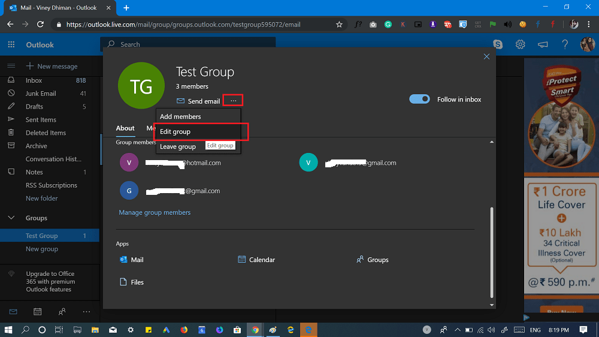
Task: Open the Windows notification center
Action: (x=583, y=330)
